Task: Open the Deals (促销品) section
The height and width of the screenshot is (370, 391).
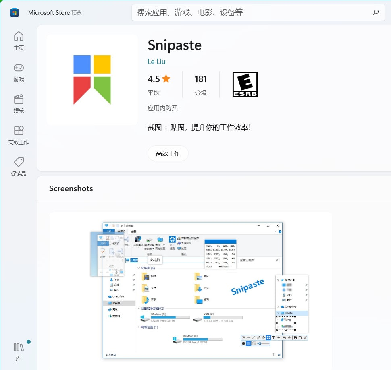Action: [x=19, y=167]
